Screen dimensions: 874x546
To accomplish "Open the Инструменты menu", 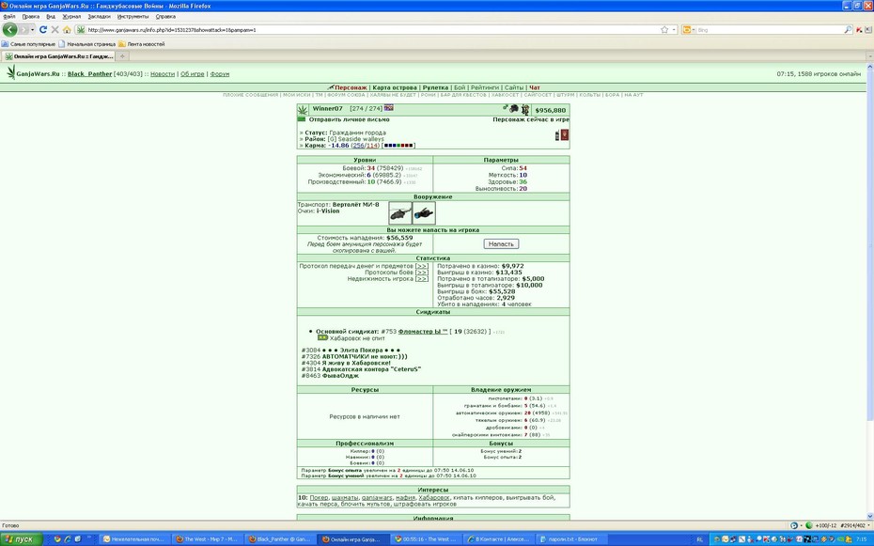I will tap(133, 17).
